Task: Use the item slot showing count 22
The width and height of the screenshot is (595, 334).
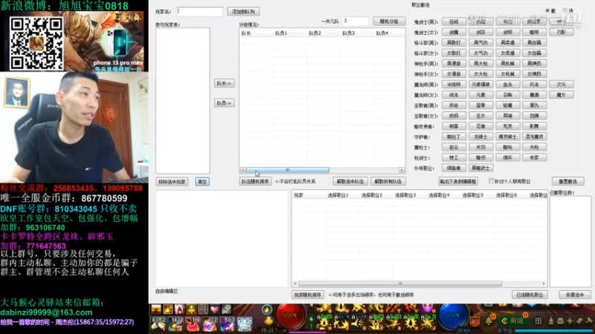Action: pos(210,324)
